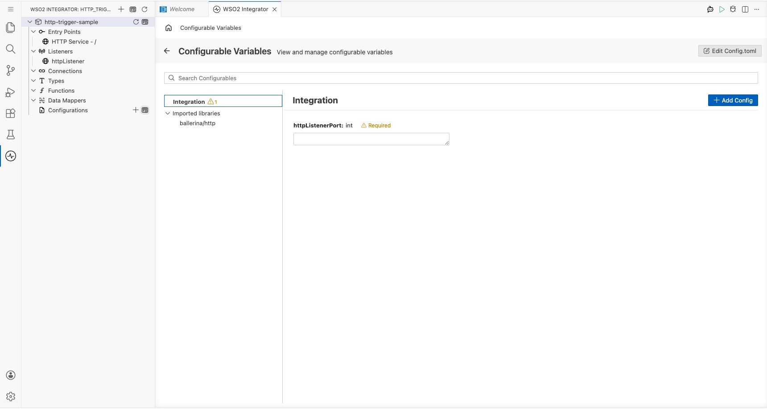Open Source Control icon in activity bar

coord(11,70)
